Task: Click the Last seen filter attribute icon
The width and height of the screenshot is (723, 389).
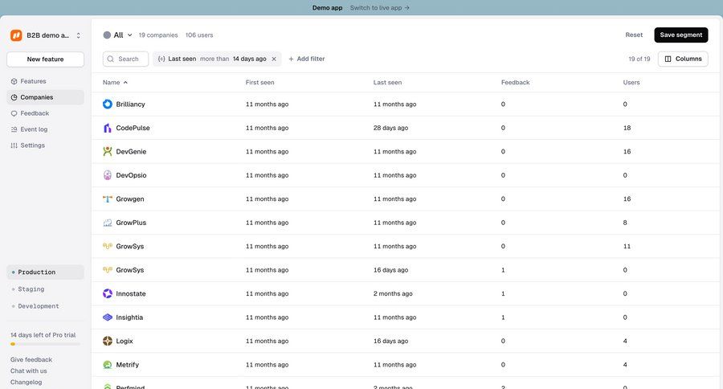Action: pyautogui.click(x=161, y=59)
